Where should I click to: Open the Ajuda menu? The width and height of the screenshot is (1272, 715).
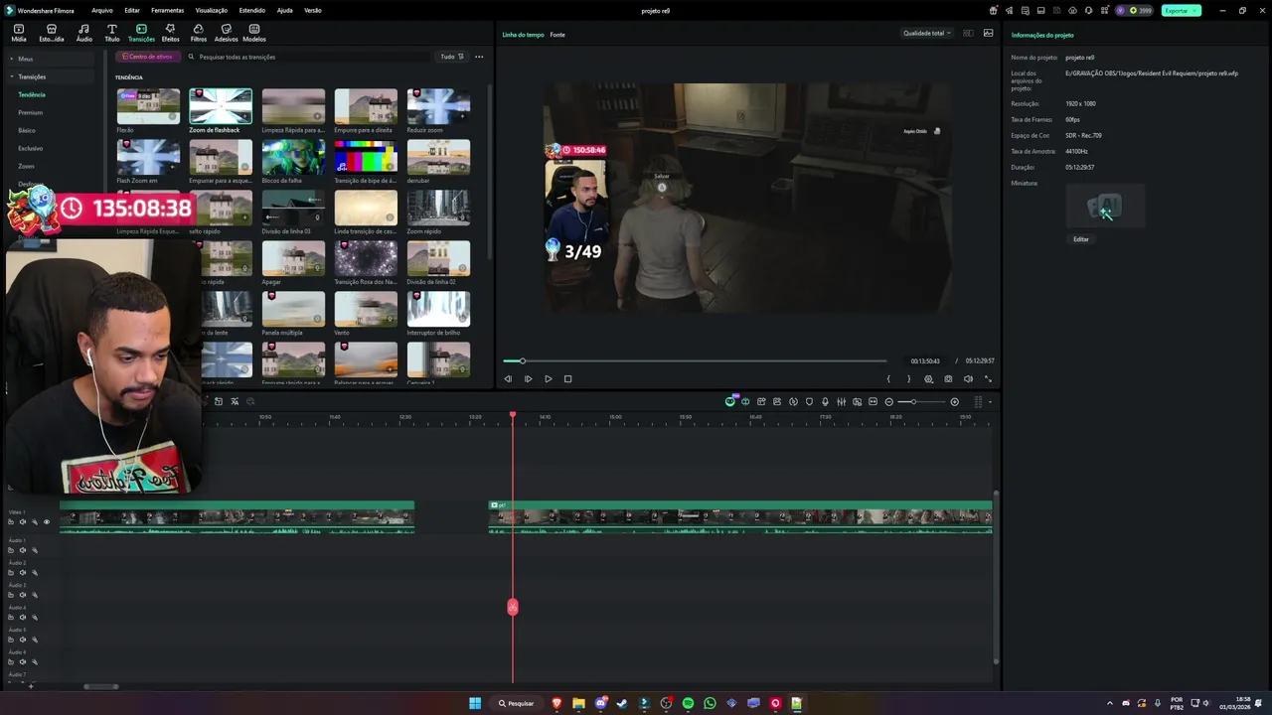(x=284, y=10)
